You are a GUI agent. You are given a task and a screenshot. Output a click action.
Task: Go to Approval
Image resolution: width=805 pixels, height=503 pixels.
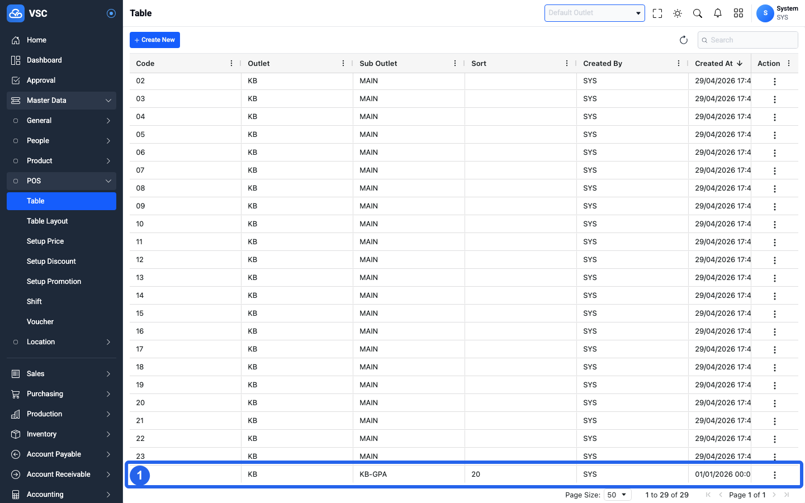[x=61, y=80]
